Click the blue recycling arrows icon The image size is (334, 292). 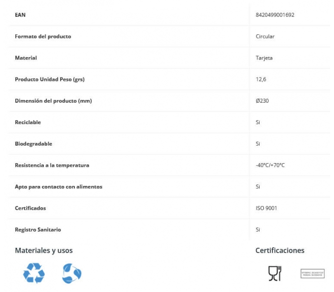[x=34, y=273]
